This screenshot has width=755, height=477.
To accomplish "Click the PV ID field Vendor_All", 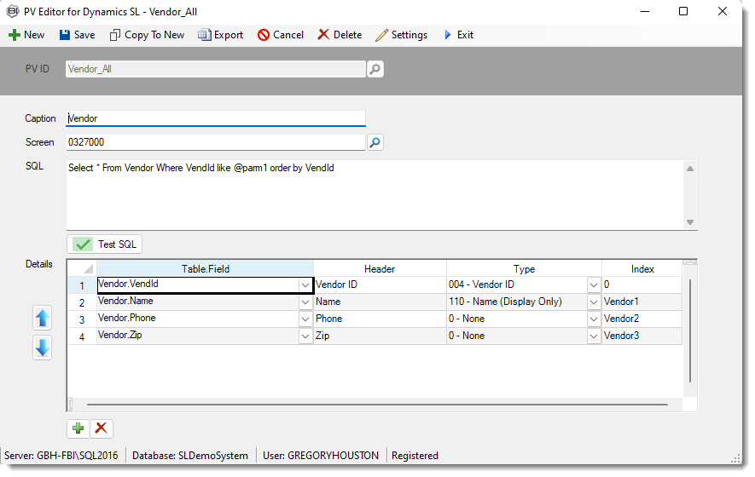I will (x=215, y=69).
